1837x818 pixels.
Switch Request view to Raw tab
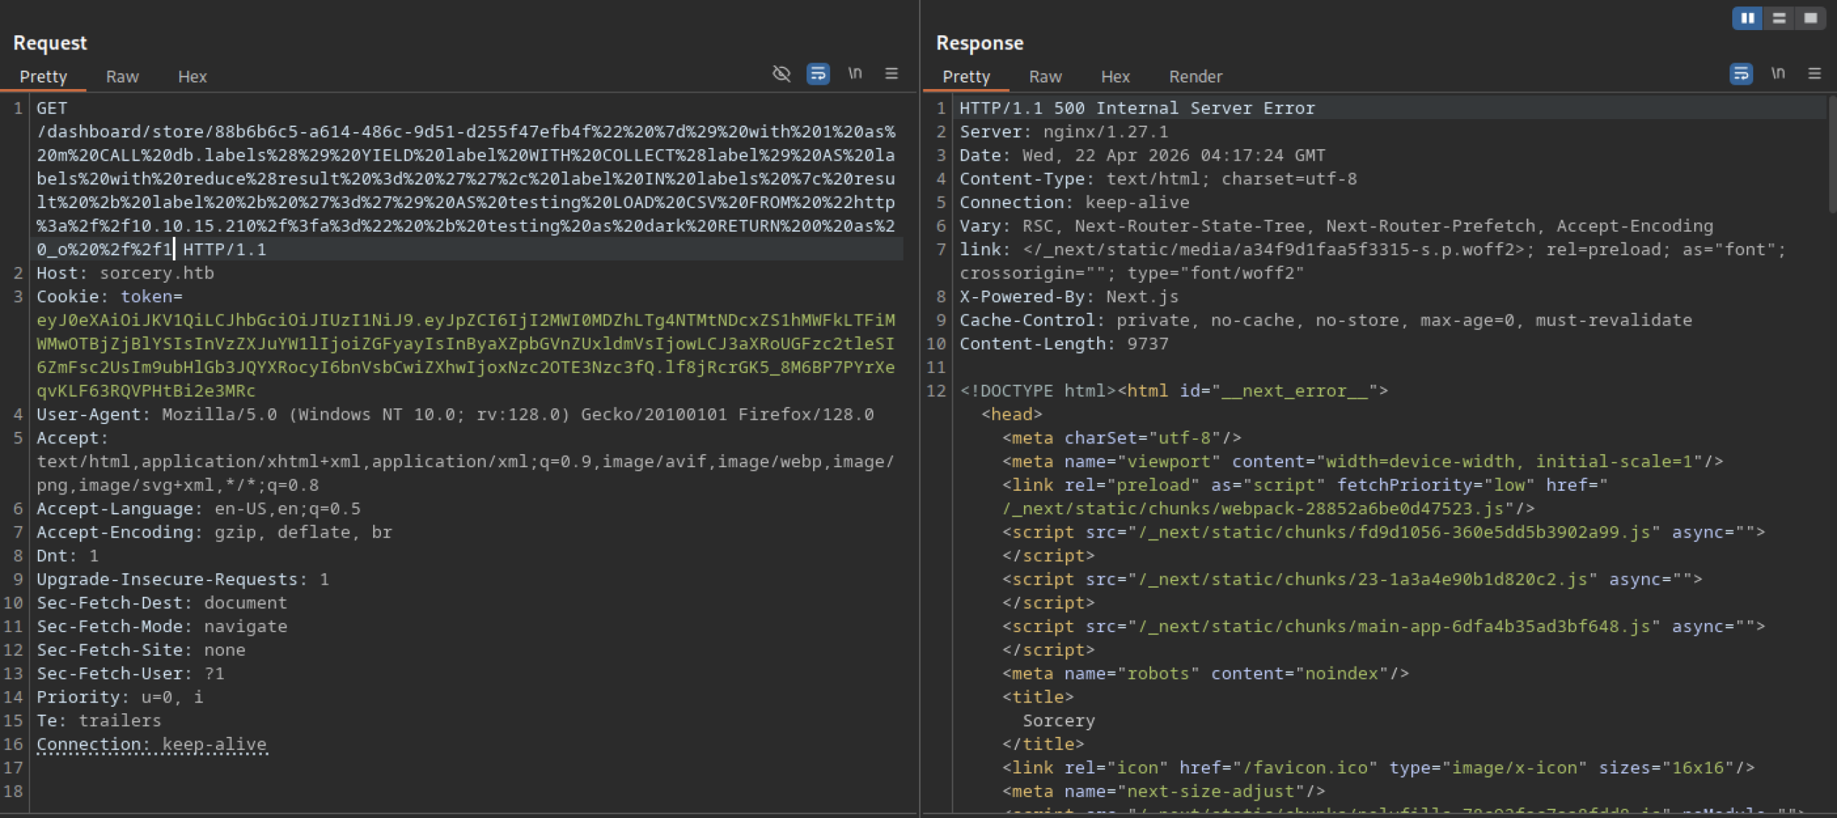pos(122,77)
